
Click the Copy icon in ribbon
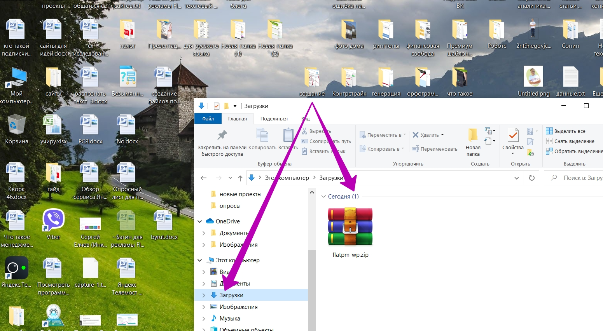[x=262, y=135]
